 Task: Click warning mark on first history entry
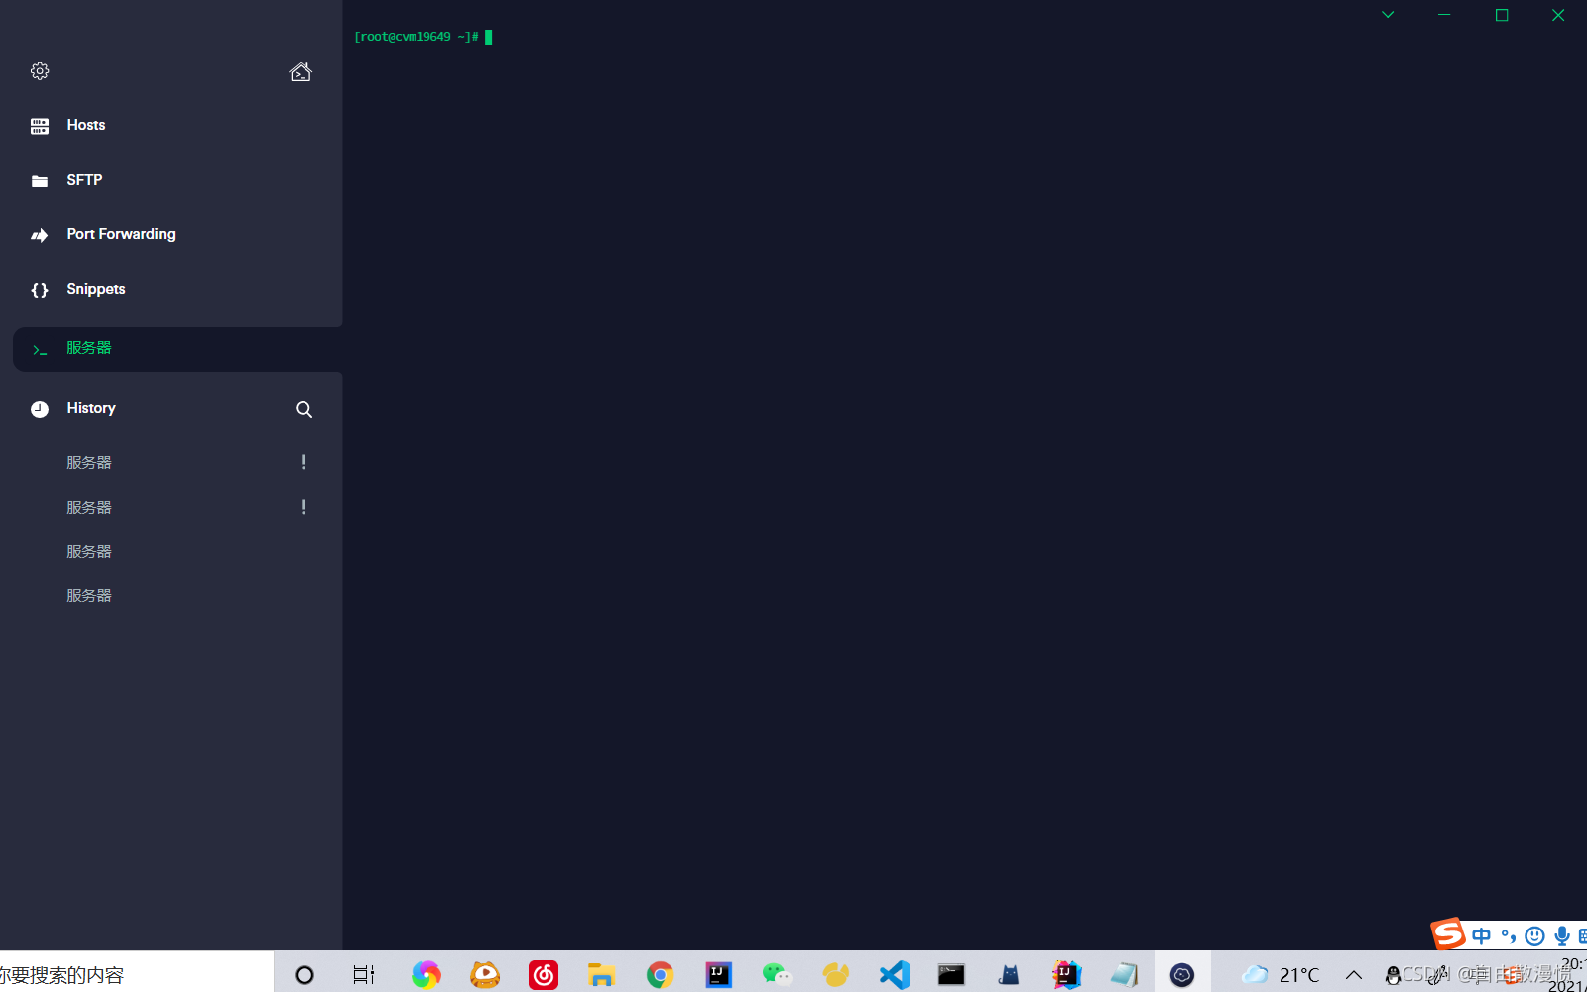[x=304, y=462]
